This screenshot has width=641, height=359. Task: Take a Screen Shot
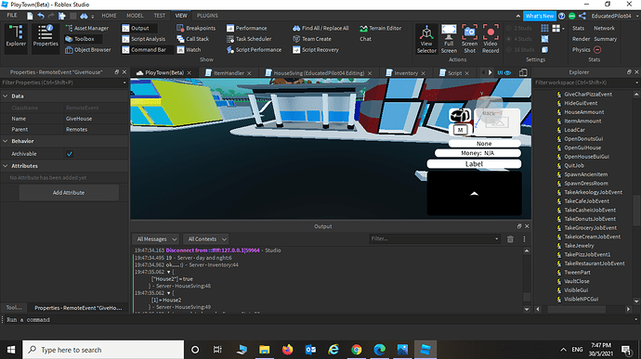point(469,39)
